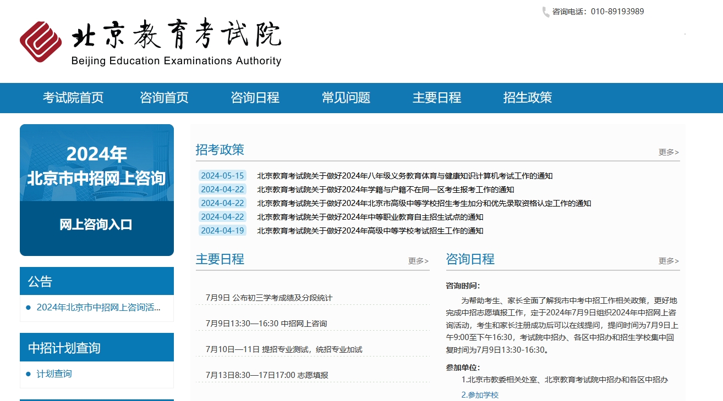Click 更多> beside the 主要日程 heading
Image resolution: width=723 pixels, height=401 pixels.
(418, 261)
